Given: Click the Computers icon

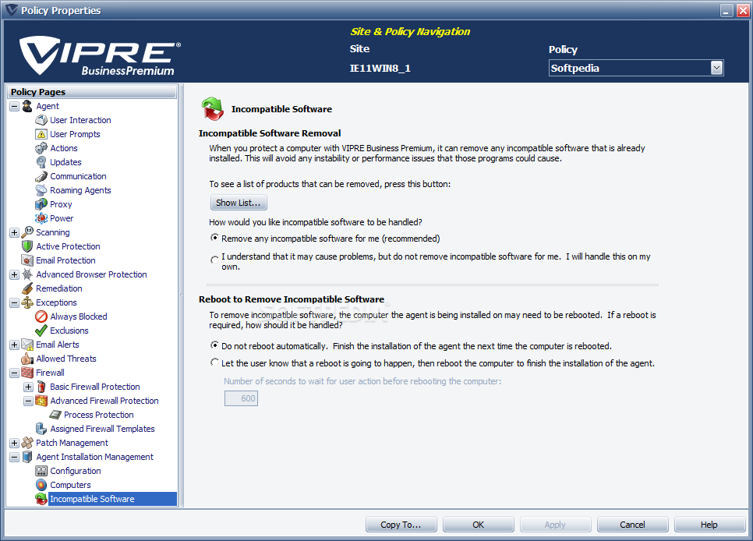Looking at the screenshot, I should coord(41,485).
